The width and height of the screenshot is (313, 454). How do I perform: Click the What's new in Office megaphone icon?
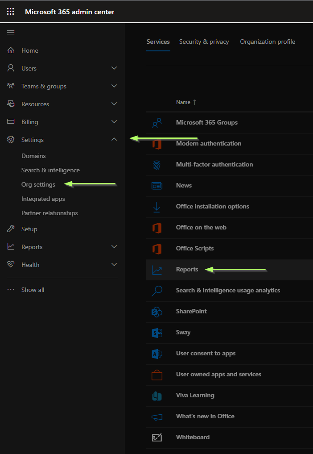point(157,417)
